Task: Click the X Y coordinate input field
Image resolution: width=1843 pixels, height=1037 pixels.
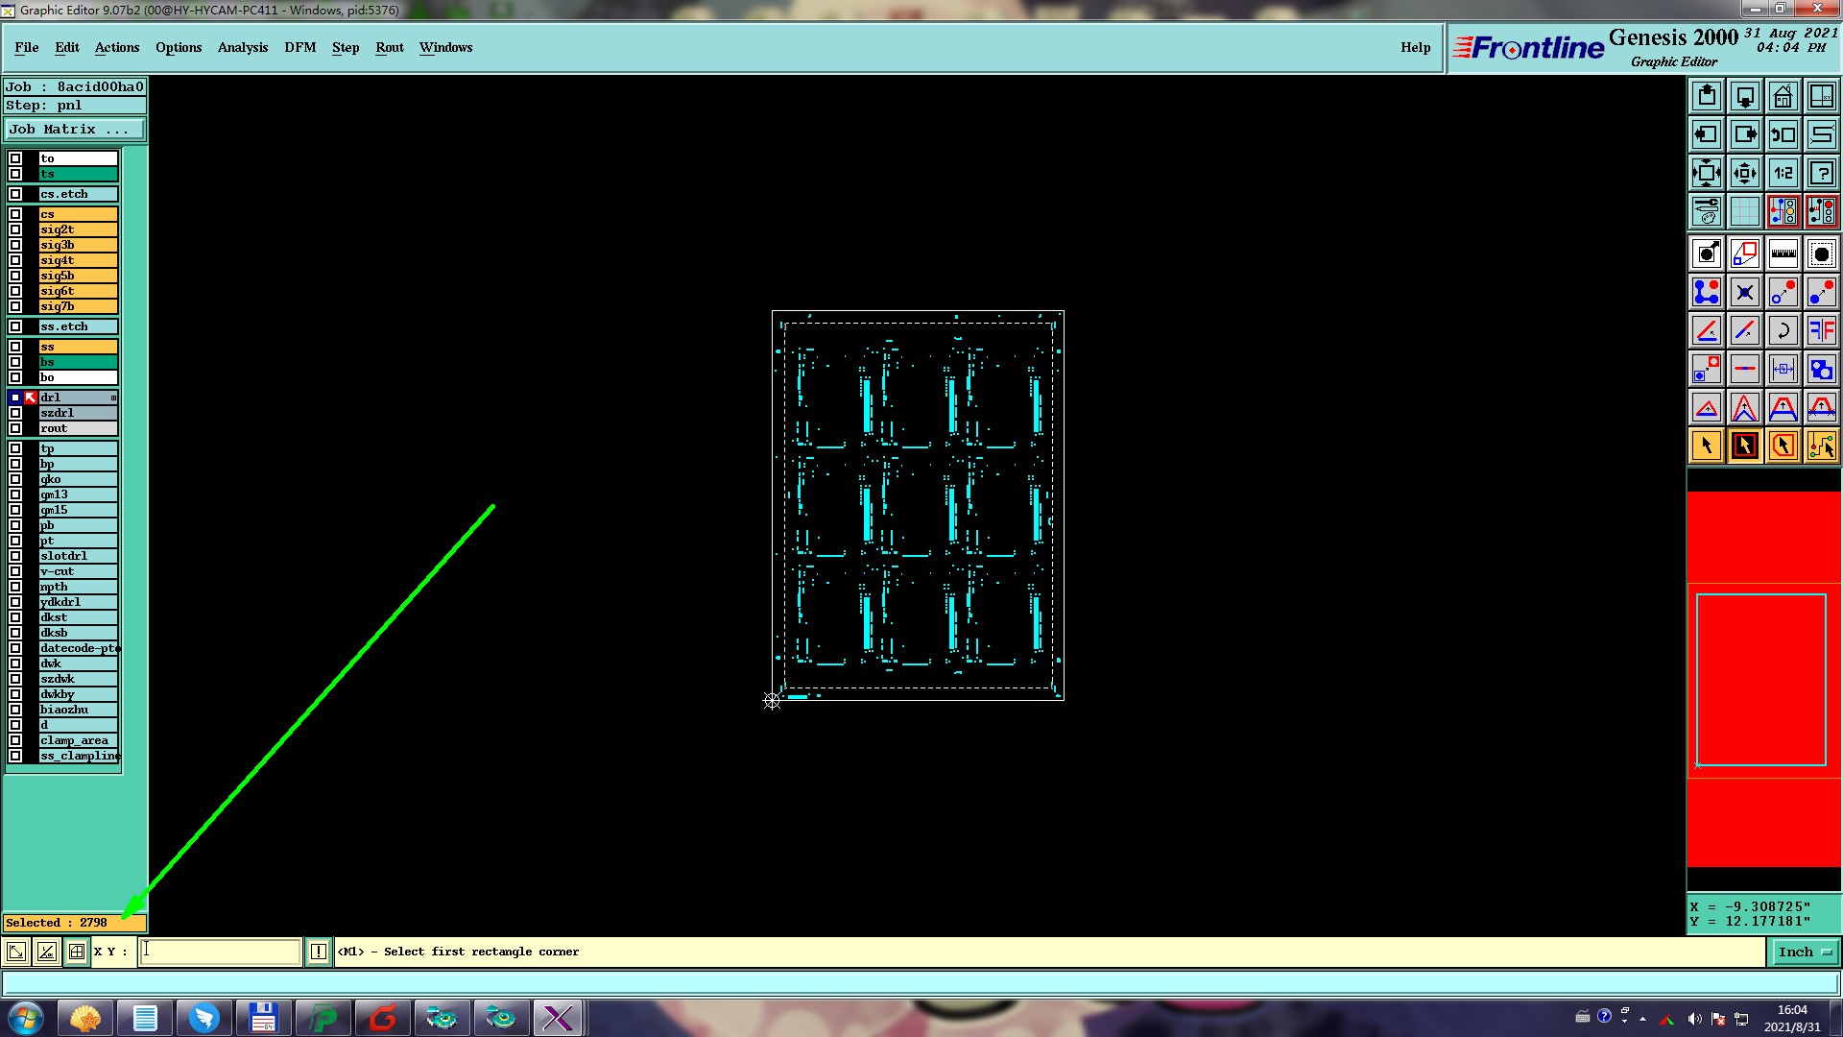Action: point(221,952)
